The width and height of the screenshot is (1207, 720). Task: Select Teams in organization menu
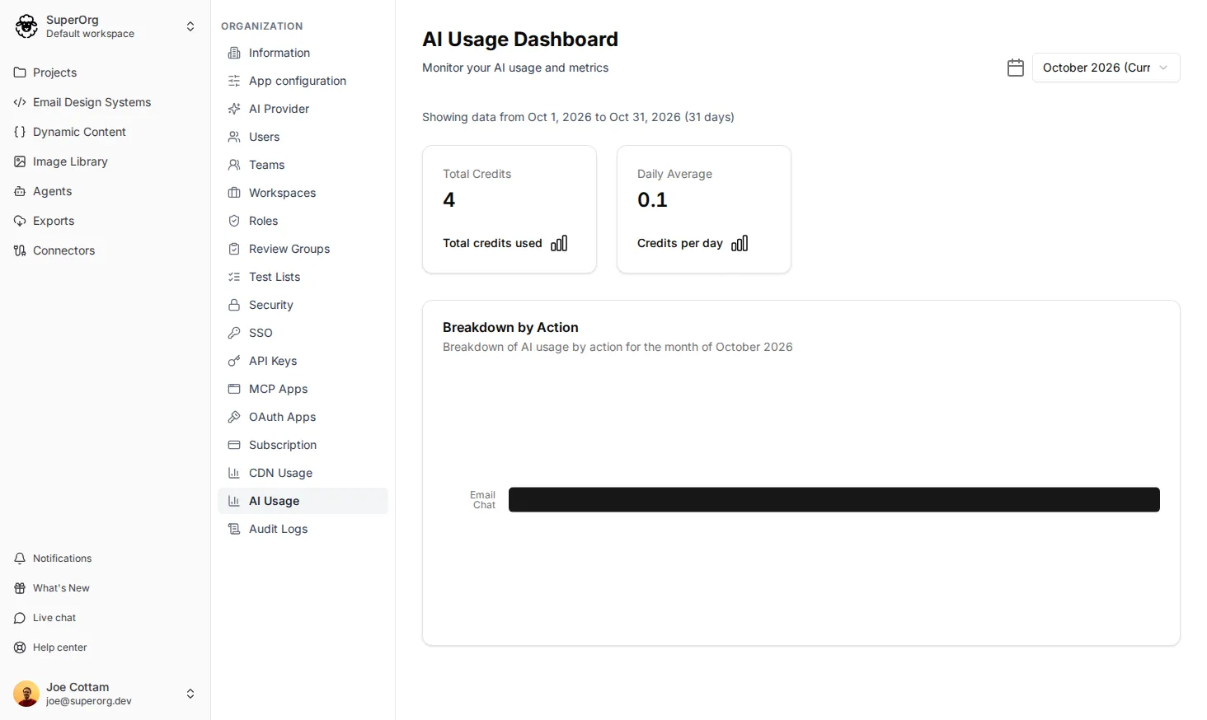303,165
